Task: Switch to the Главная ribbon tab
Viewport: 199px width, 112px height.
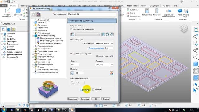Action: [13, 6]
